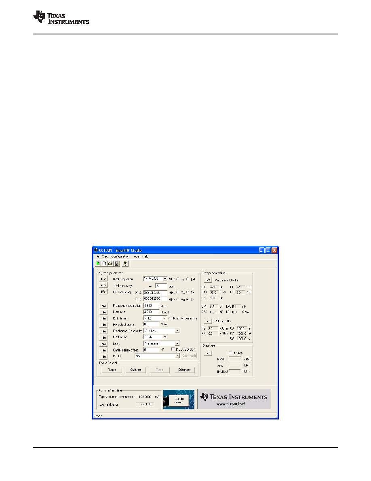This screenshot has height=481, width=371.
Task: Click Info button for Carrier sense offset
Action: click(x=103, y=350)
